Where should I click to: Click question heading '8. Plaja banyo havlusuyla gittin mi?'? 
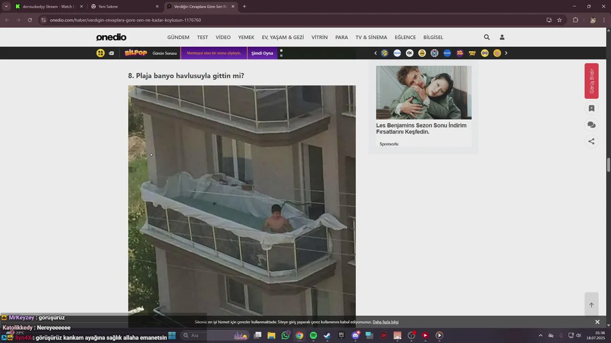(186, 76)
